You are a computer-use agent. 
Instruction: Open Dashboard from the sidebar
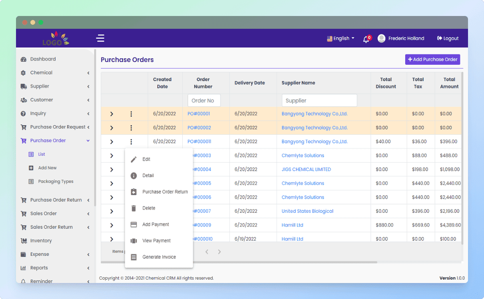(43, 59)
